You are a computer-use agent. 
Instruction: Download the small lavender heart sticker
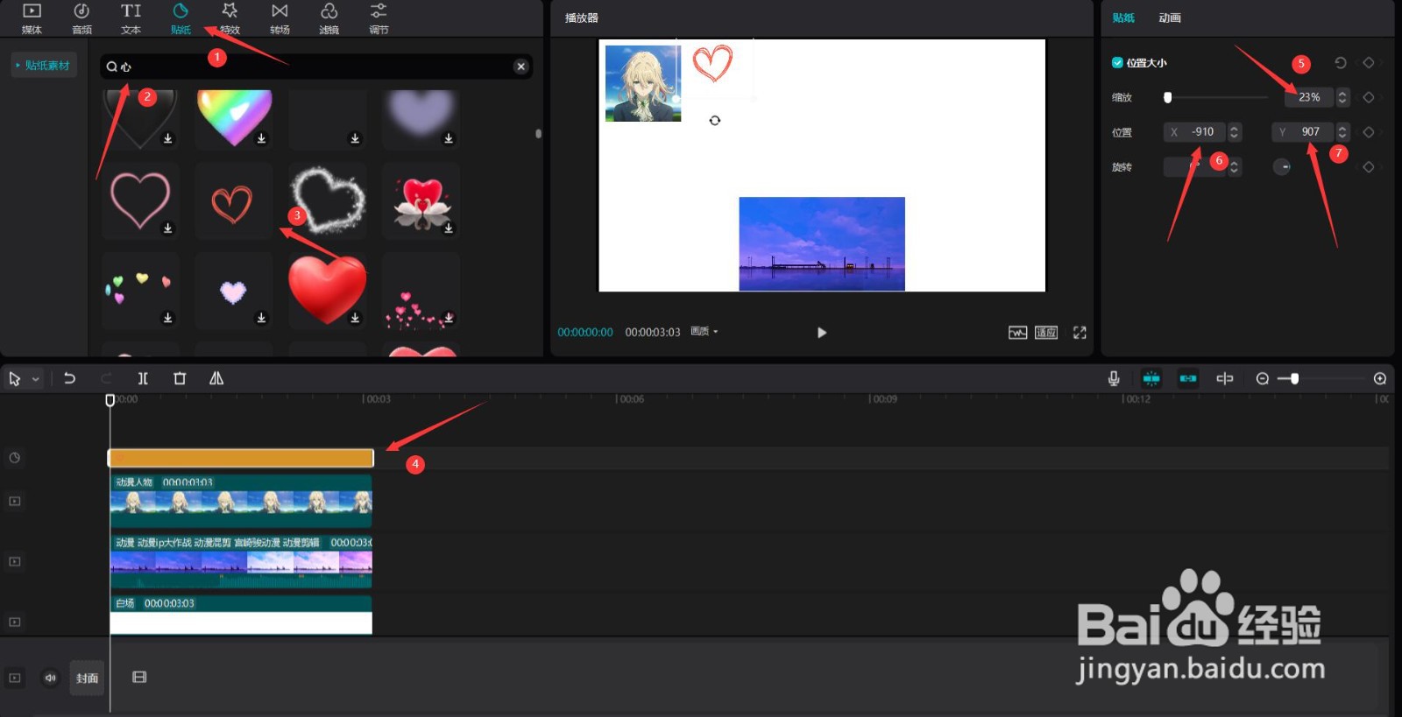261,318
